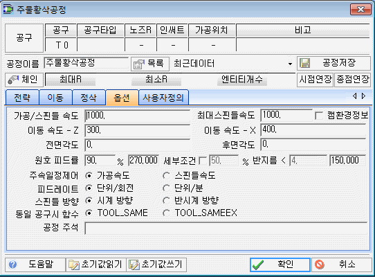Image resolution: width=375 pixels, height=277 pixels.
Task: Switch to the 전략 tab
Action: click(x=22, y=98)
